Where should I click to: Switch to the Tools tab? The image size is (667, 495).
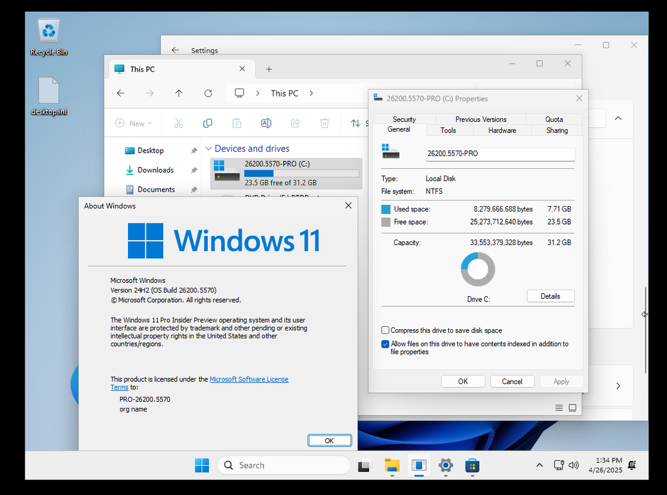(448, 130)
